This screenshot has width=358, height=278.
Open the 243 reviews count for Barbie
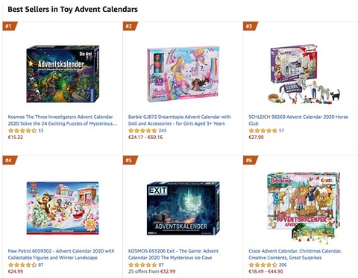[x=163, y=131]
